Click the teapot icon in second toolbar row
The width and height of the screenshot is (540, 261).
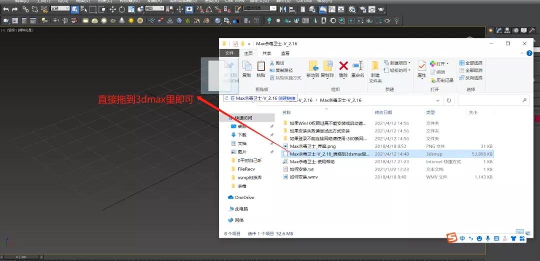click(5, 20)
